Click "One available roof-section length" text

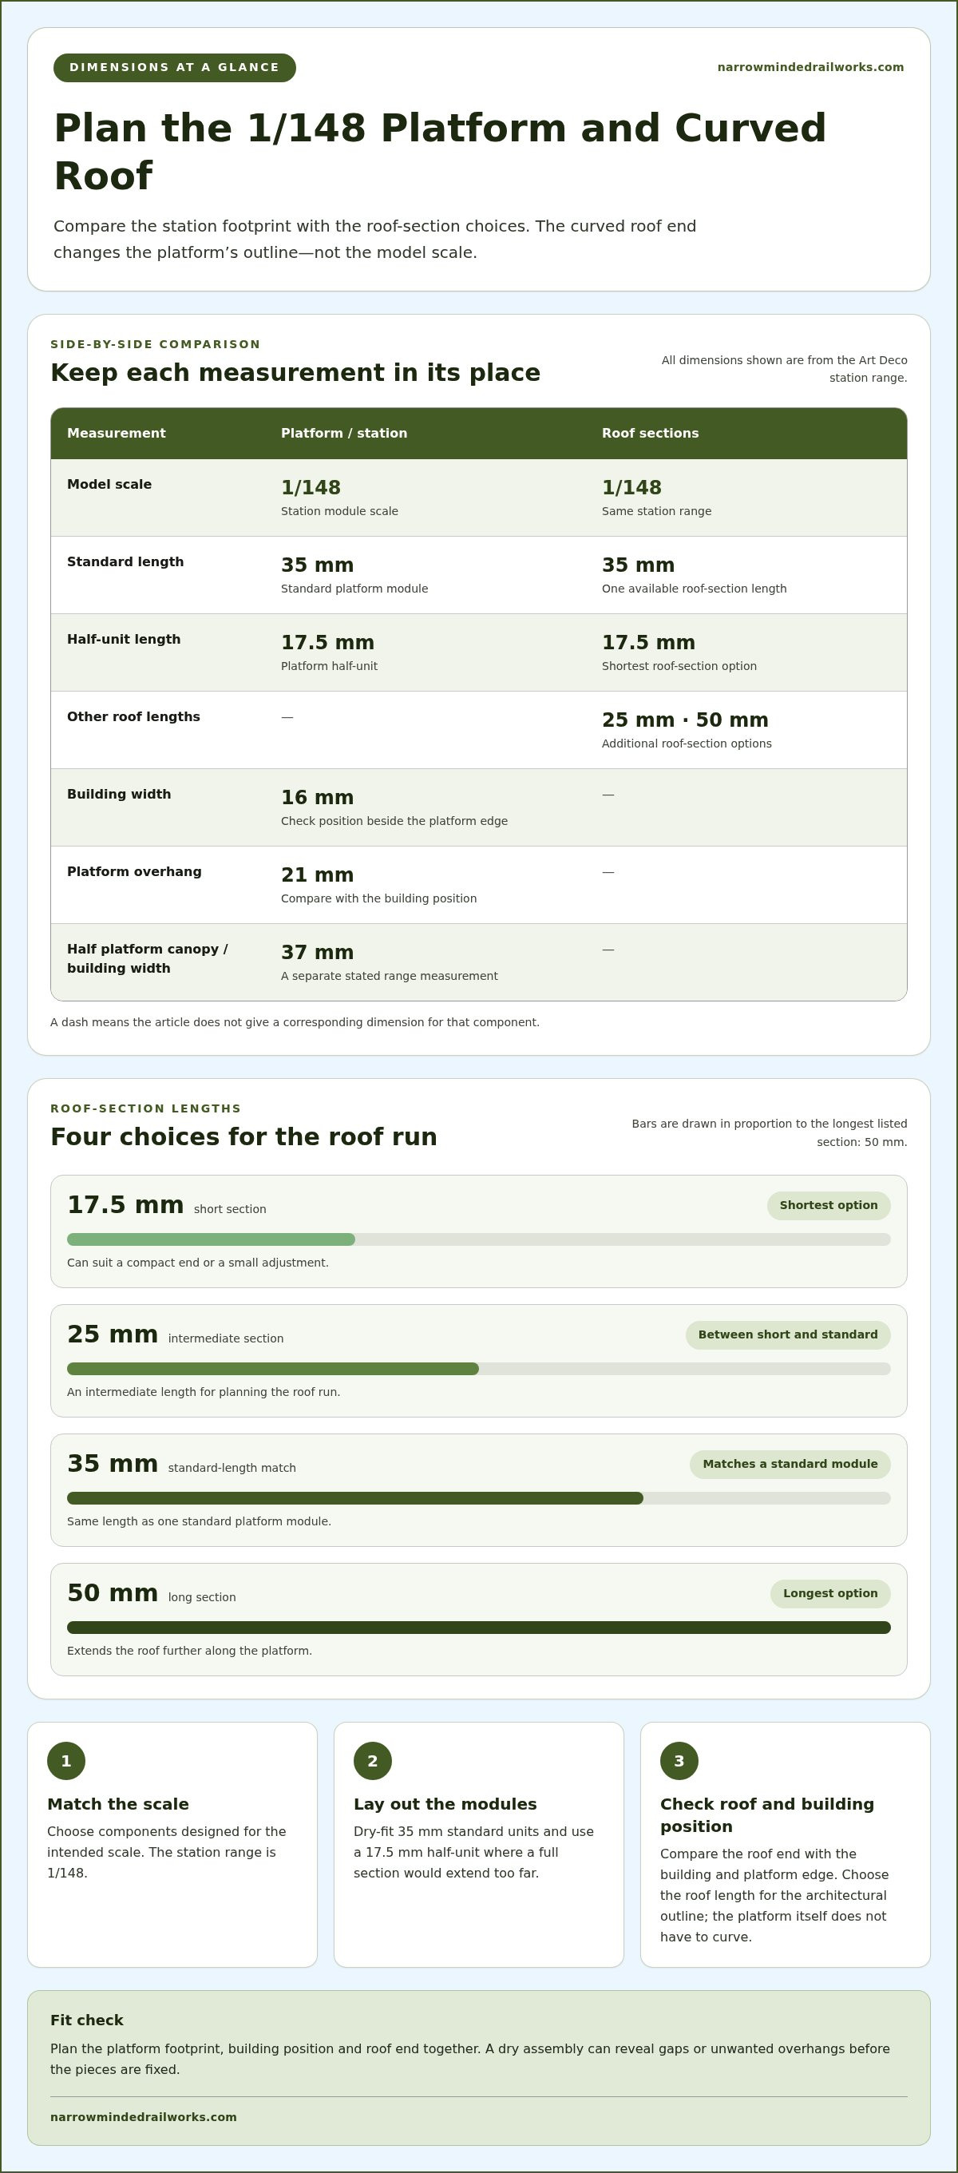[694, 589]
